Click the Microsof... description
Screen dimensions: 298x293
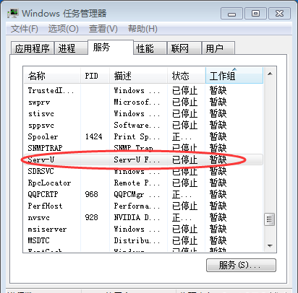[x=137, y=102]
